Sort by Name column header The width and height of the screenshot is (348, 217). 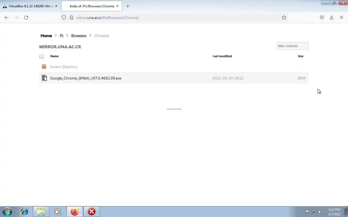click(x=54, y=56)
